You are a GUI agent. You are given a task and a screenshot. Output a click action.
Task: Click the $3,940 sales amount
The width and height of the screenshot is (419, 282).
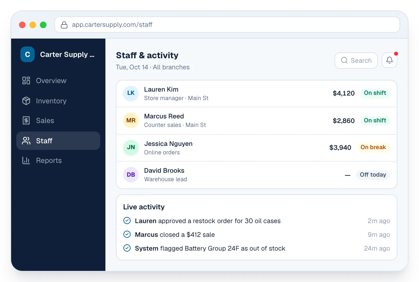coord(340,148)
